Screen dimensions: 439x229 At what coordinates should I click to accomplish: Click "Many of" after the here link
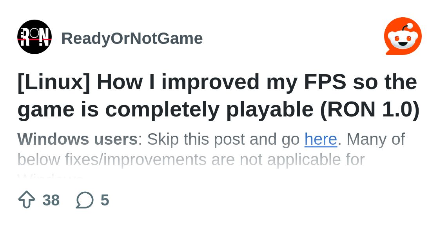[x=376, y=139]
